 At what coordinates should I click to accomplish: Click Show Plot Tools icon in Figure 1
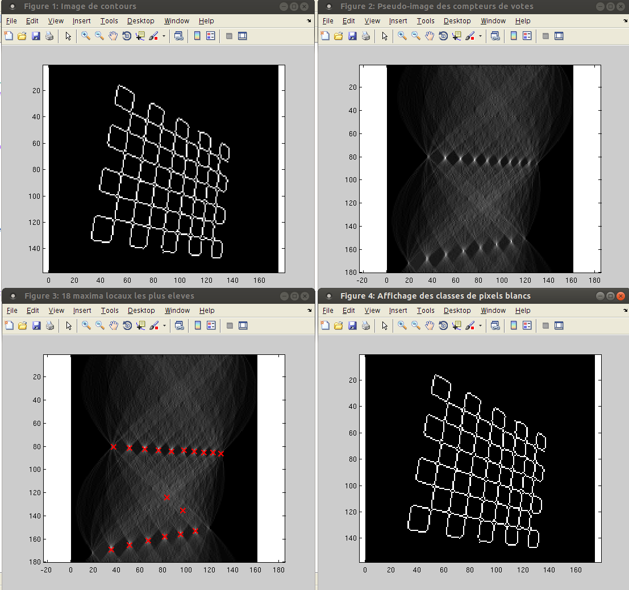[x=243, y=36]
